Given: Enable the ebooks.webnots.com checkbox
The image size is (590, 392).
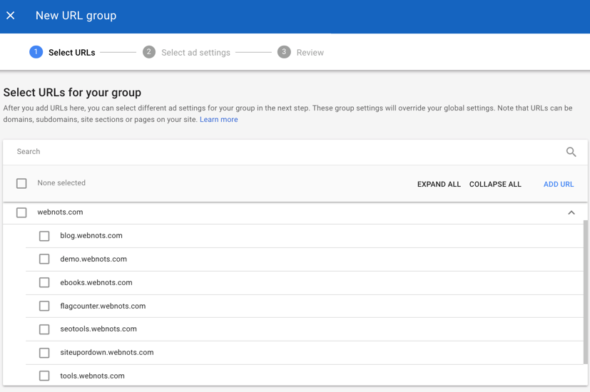Looking at the screenshot, I should click(x=44, y=283).
